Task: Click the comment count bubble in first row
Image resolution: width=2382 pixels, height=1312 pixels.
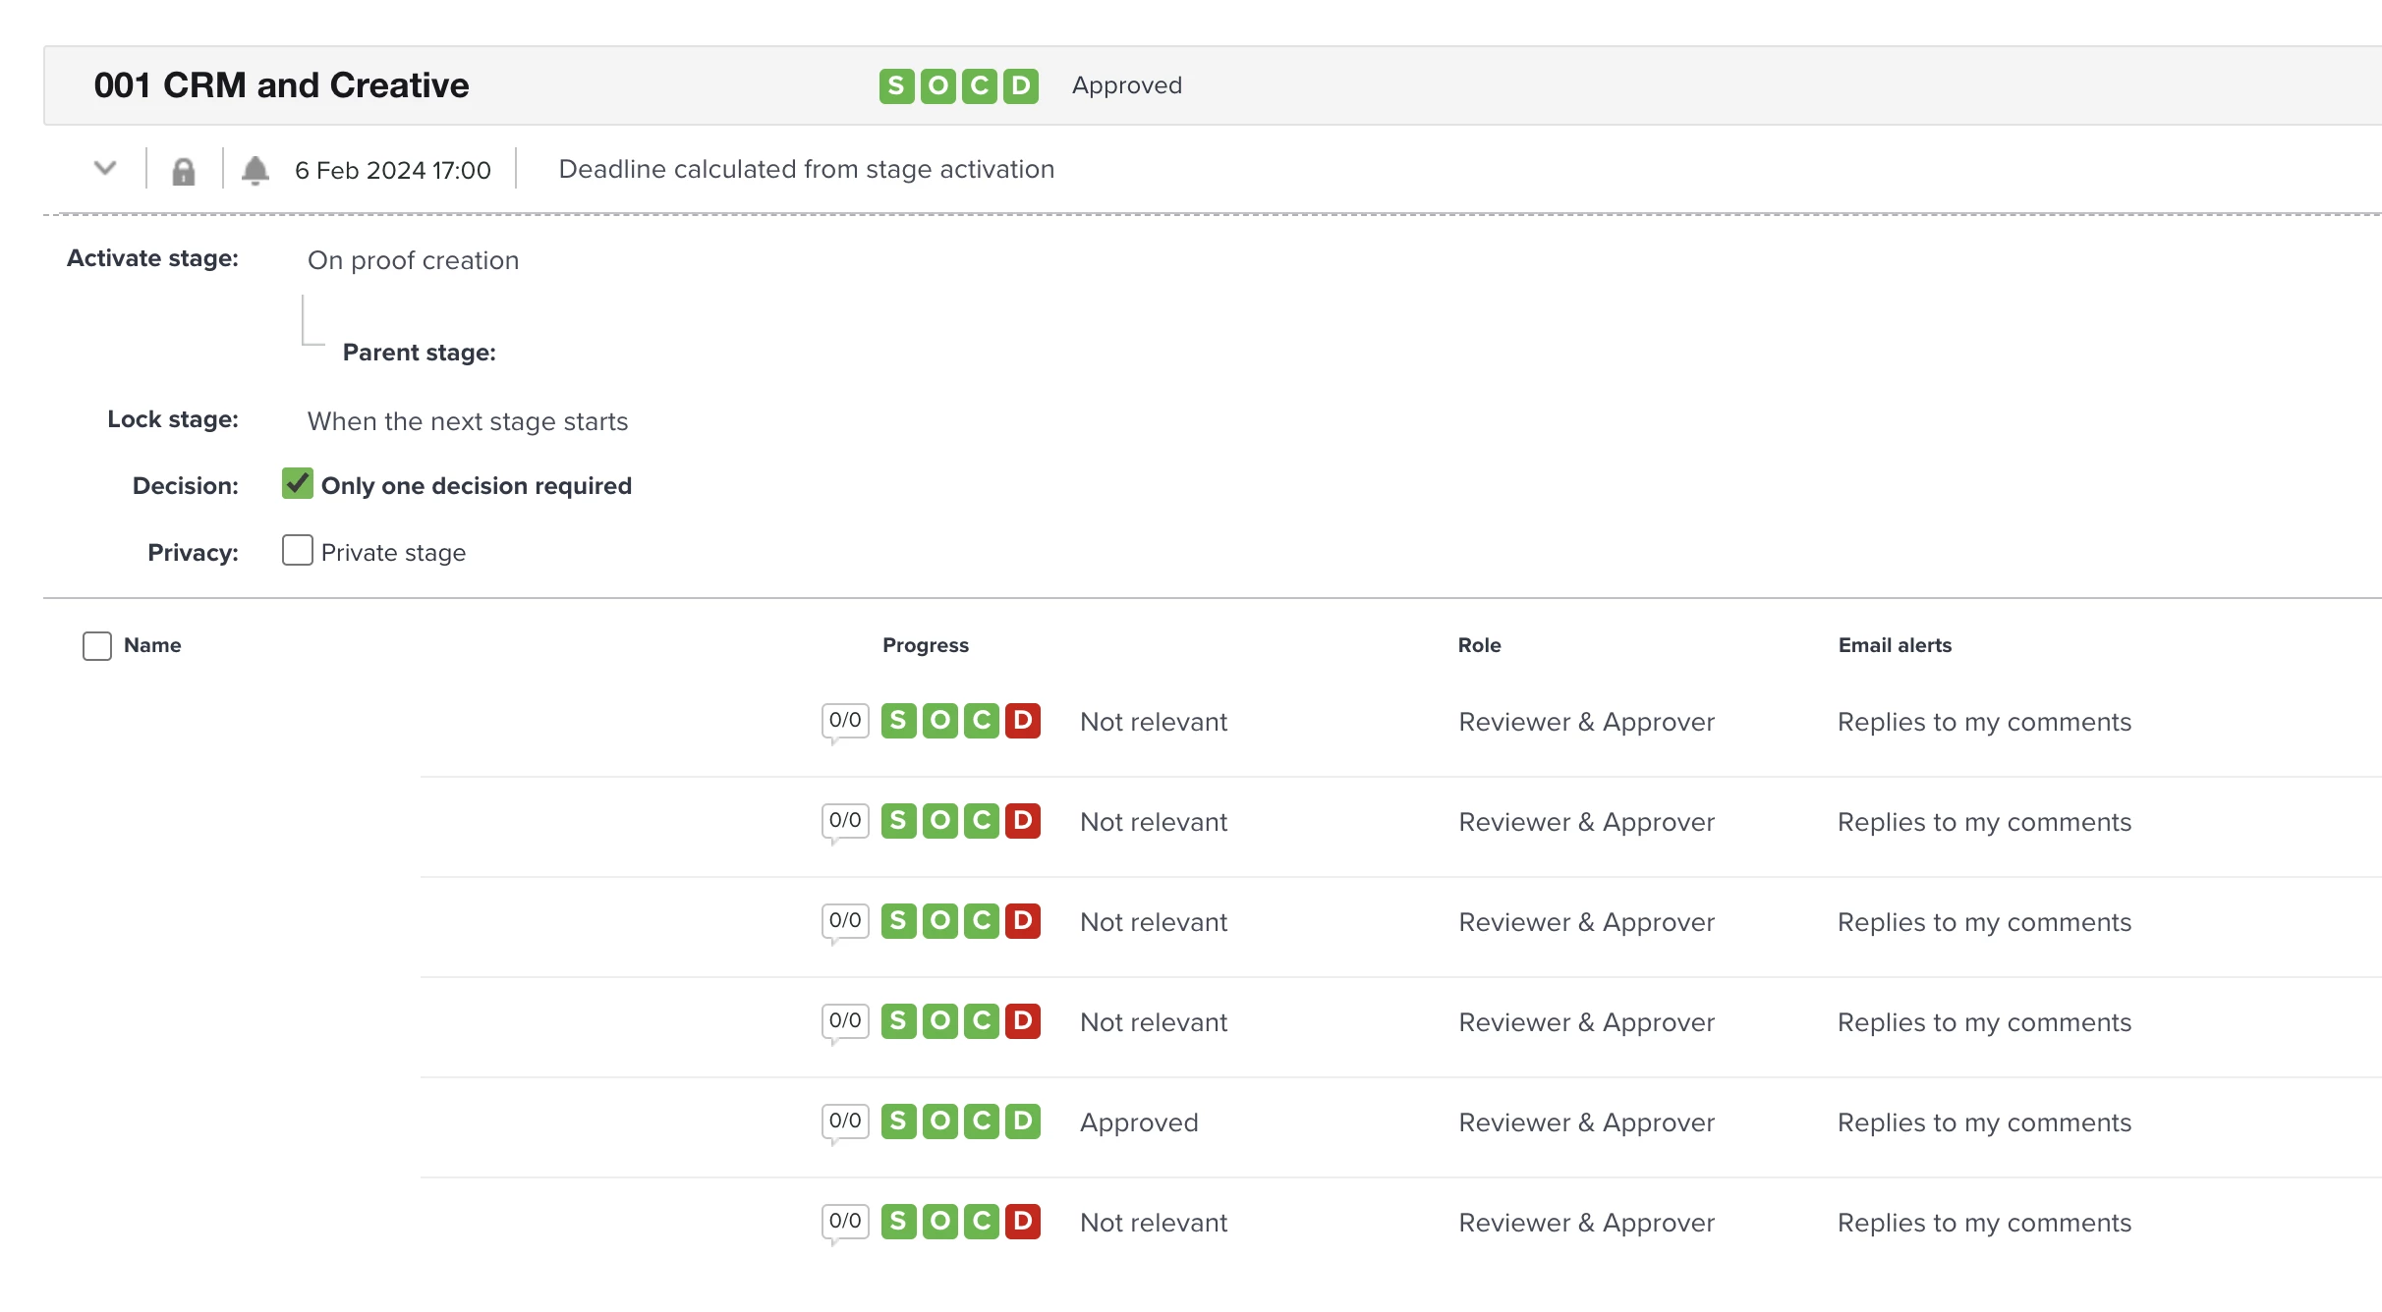Action: click(x=845, y=721)
